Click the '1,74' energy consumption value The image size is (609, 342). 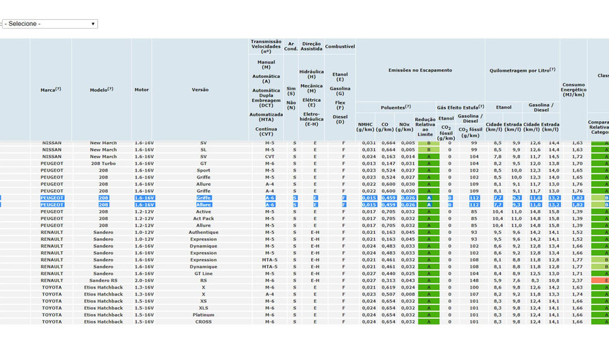point(577,294)
